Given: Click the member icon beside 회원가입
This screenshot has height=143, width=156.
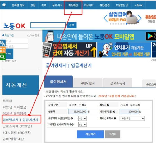Looking at the screenshot, I should (x=3, y=35).
